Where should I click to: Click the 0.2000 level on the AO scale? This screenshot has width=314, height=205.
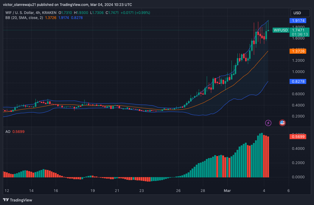coord(298,163)
